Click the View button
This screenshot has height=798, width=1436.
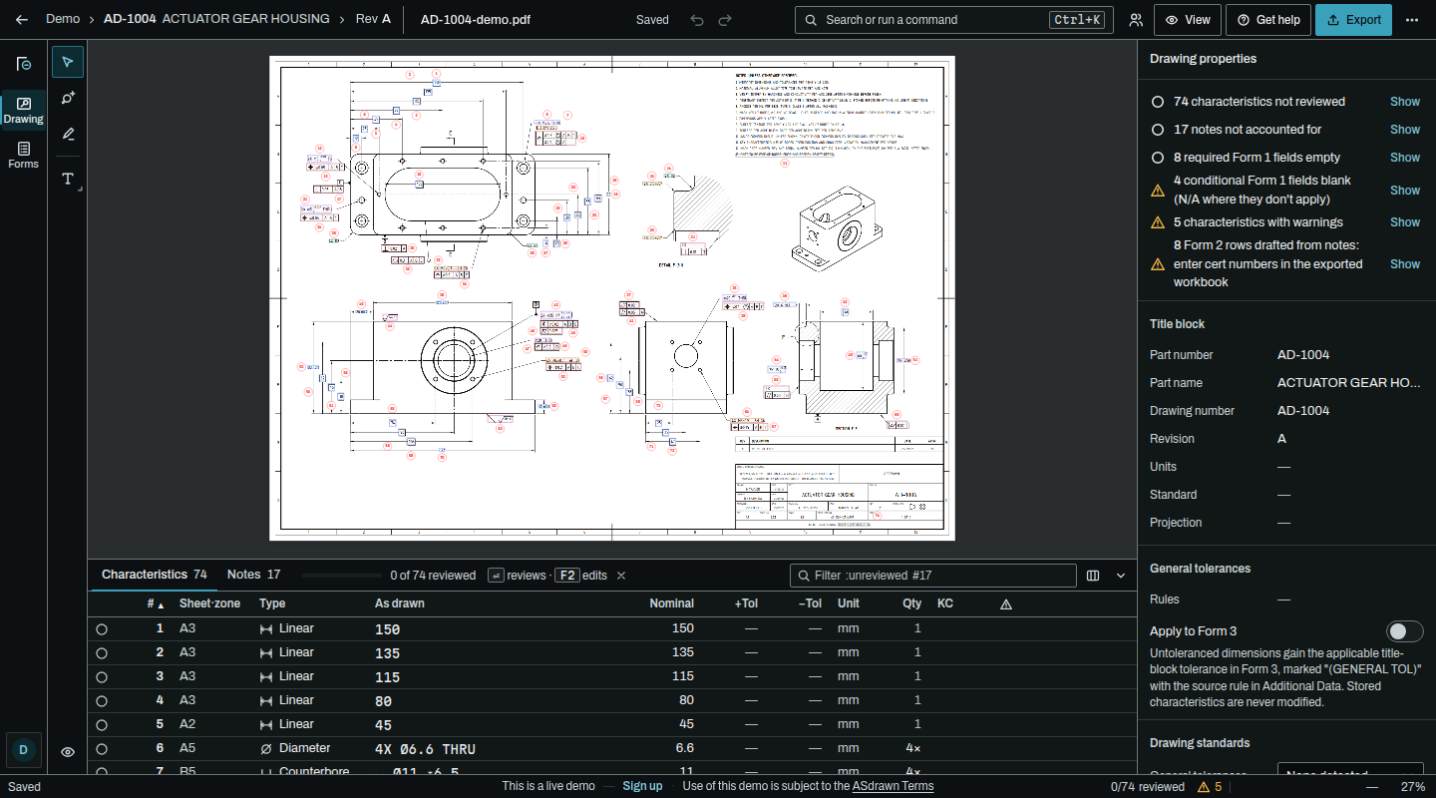pos(1187,20)
